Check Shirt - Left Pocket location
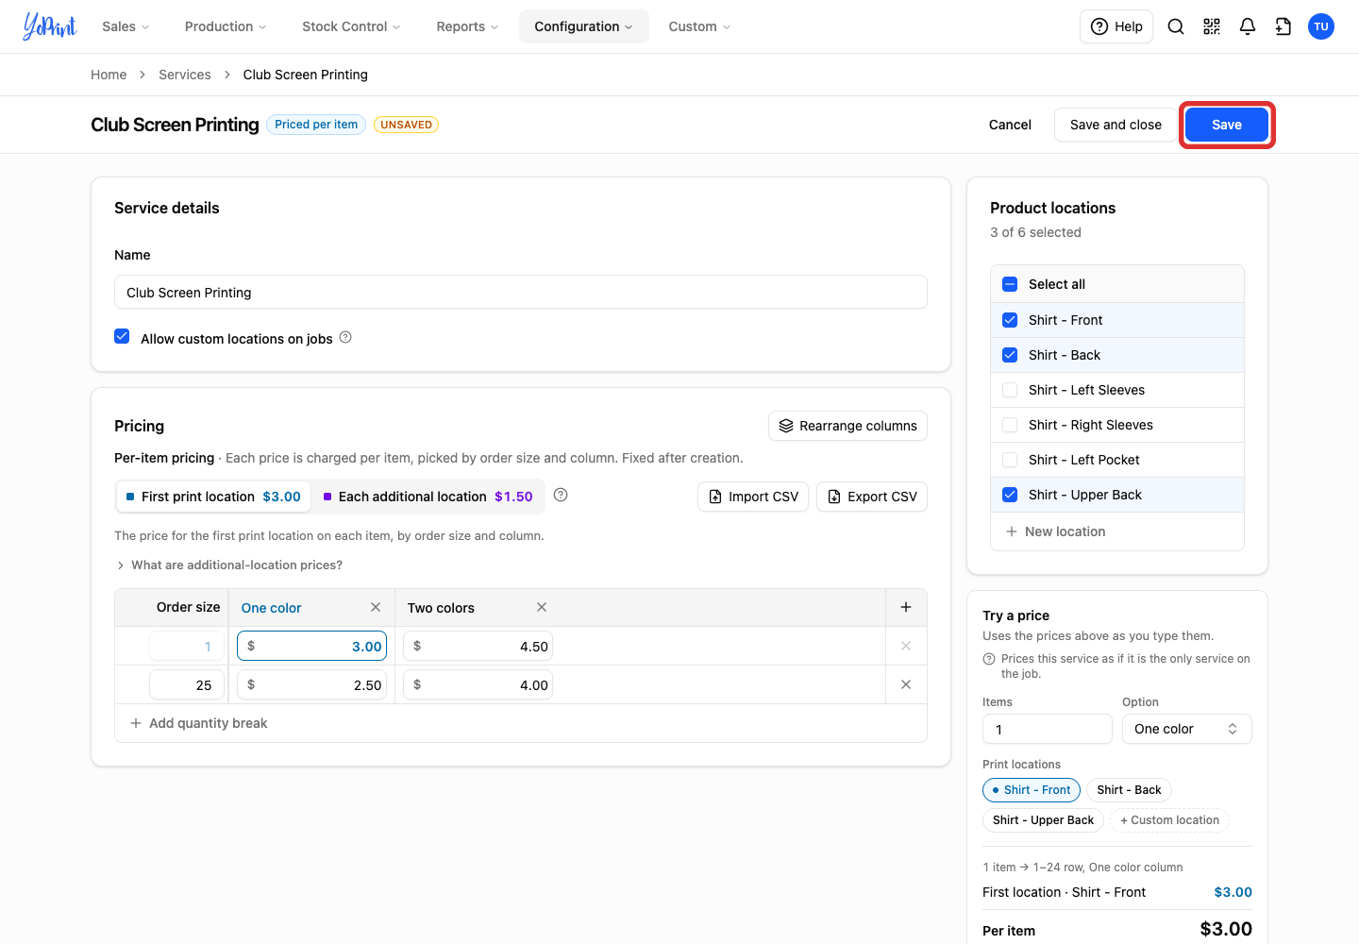Image resolution: width=1359 pixels, height=944 pixels. 1010,460
